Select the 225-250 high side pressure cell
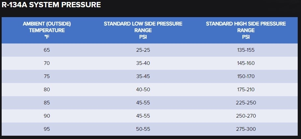This screenshot has height=139, width=301. 246,103
